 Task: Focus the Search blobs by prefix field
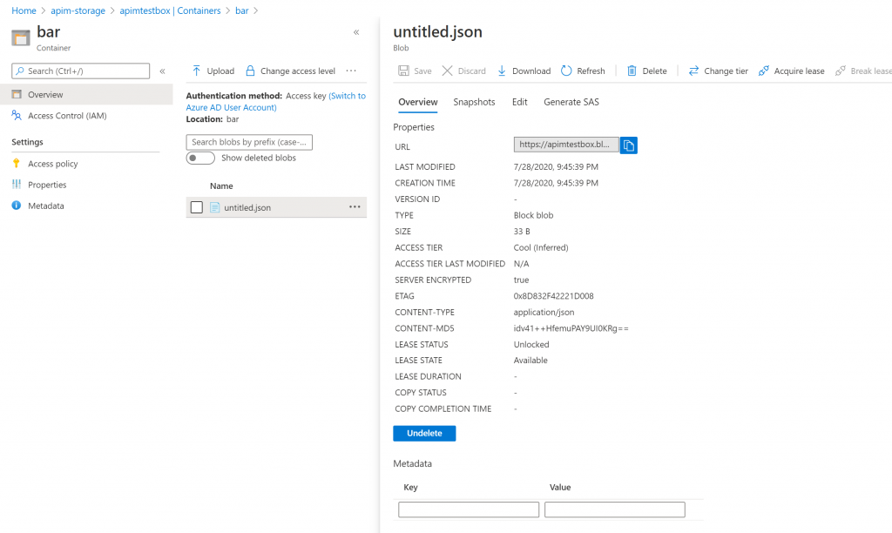coord(249,142)
